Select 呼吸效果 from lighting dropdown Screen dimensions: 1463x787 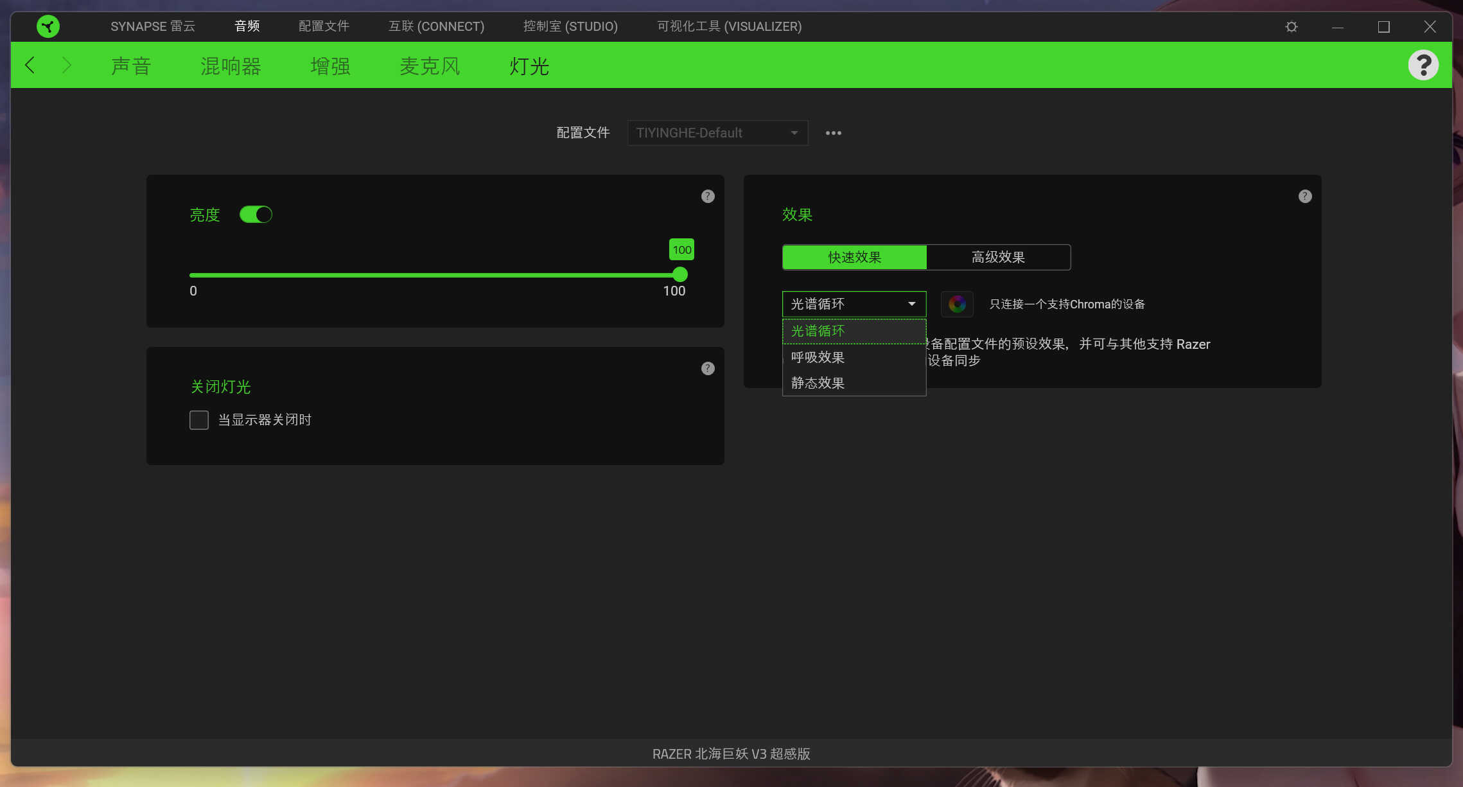818,357
